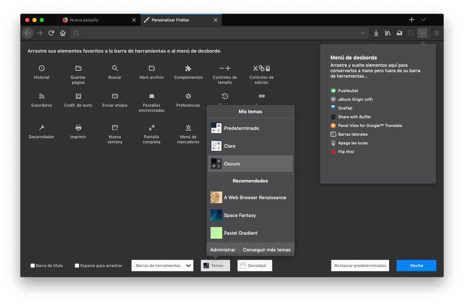Show all tabs with the tab-list chevron
Screen dimensions: 464x304
[x=423, y=20]
